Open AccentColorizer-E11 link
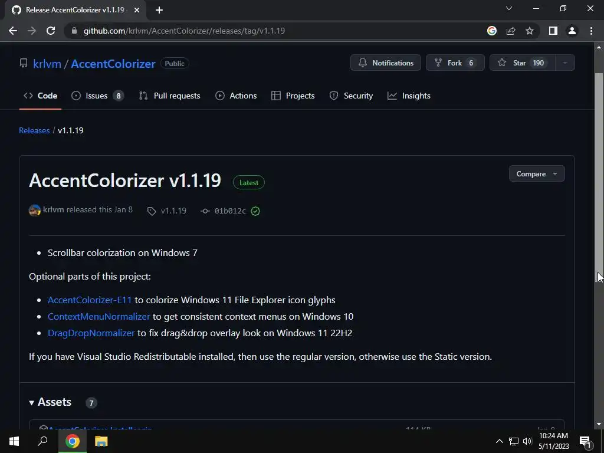 point(90,300)
